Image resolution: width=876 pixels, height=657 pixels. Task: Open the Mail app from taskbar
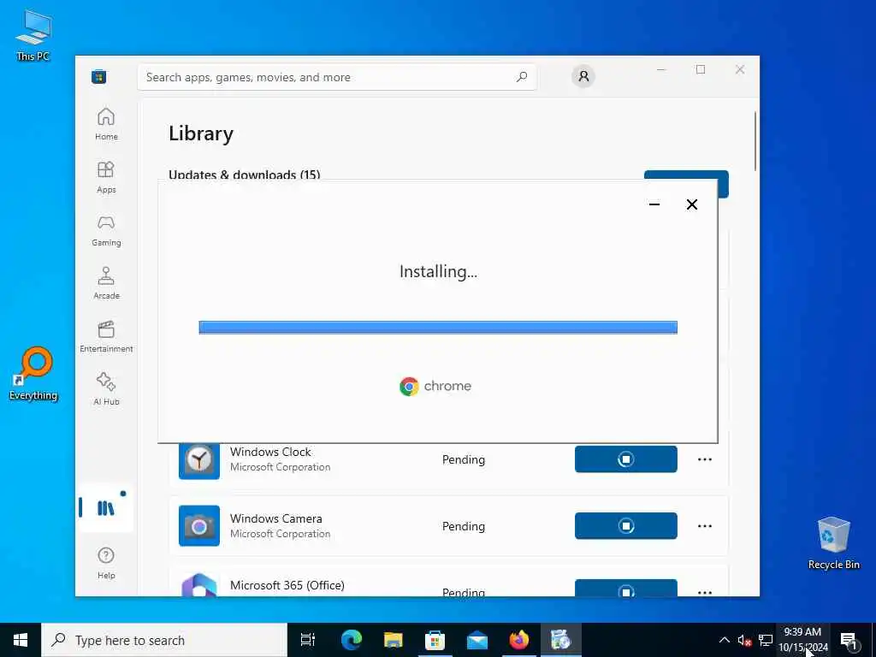pyautogui.click(x=477, y=640)
